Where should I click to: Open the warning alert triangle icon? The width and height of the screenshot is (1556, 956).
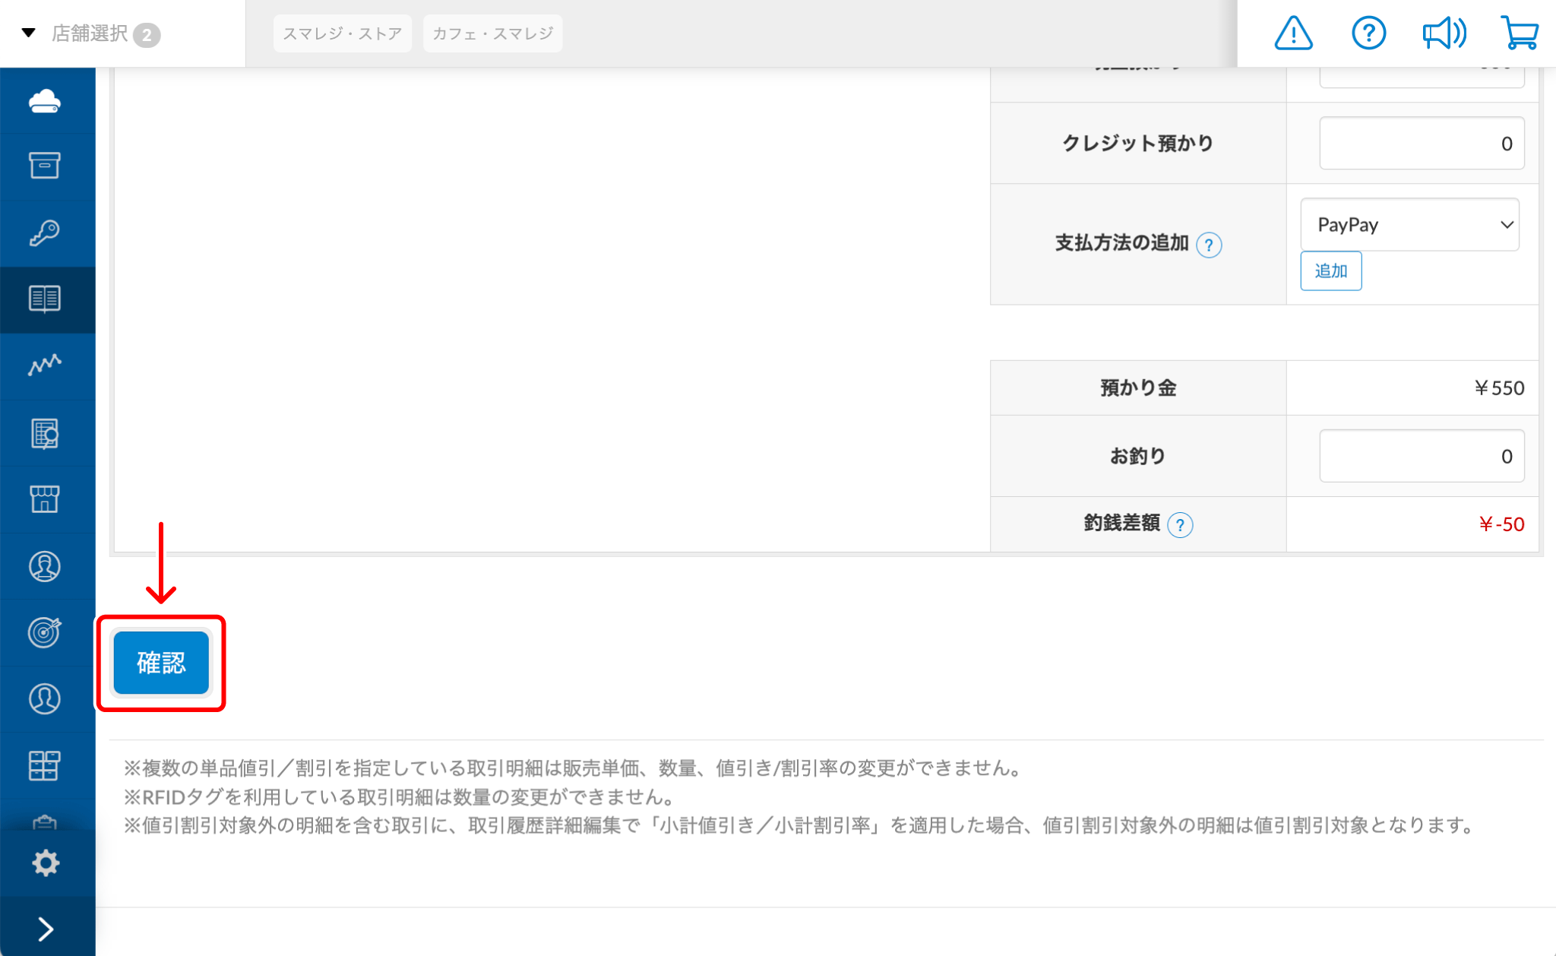1293,33
